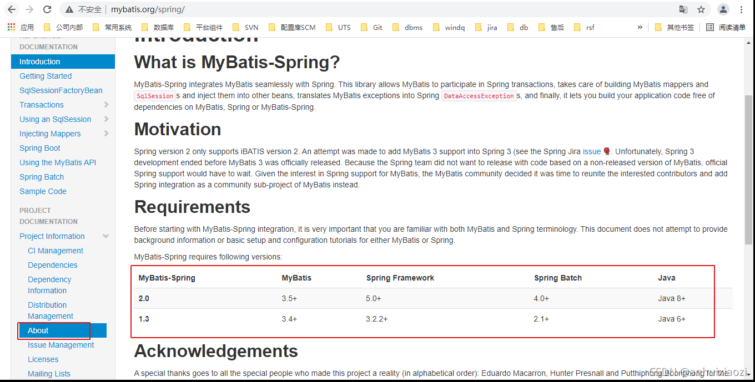Viewport: 755px width, 382px height.
Task: Open the 其他书签 bookmark folder
Action: pyautogui.click(x=675, y=27)
